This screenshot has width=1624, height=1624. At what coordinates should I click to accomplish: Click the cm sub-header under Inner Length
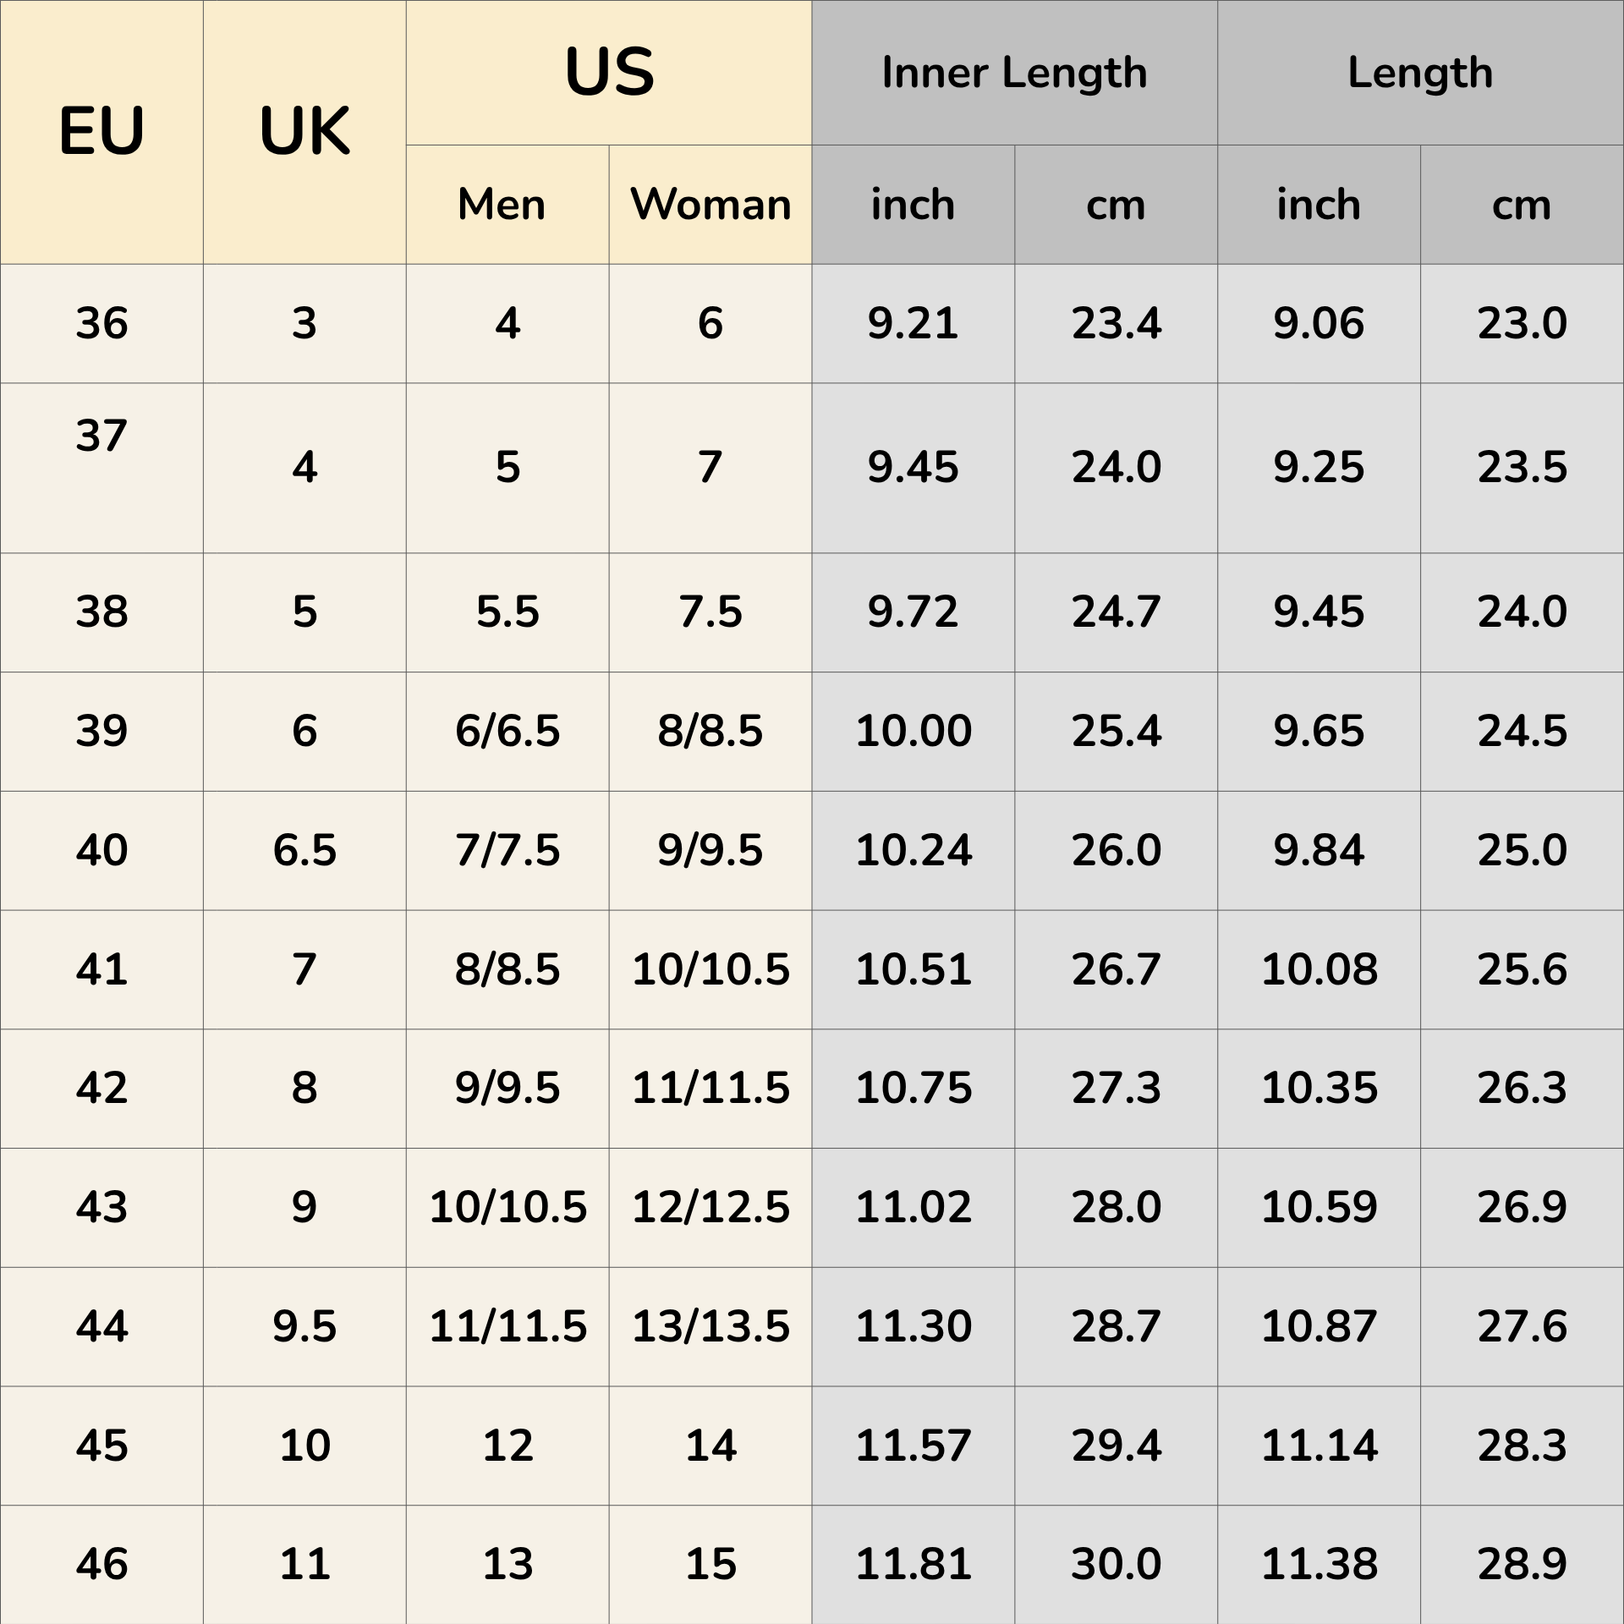pyautogui.click(x=1116, y=205)
